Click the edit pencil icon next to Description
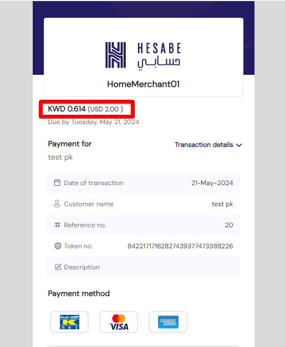The height and width of the screenshot is (347, 285). 58,267
